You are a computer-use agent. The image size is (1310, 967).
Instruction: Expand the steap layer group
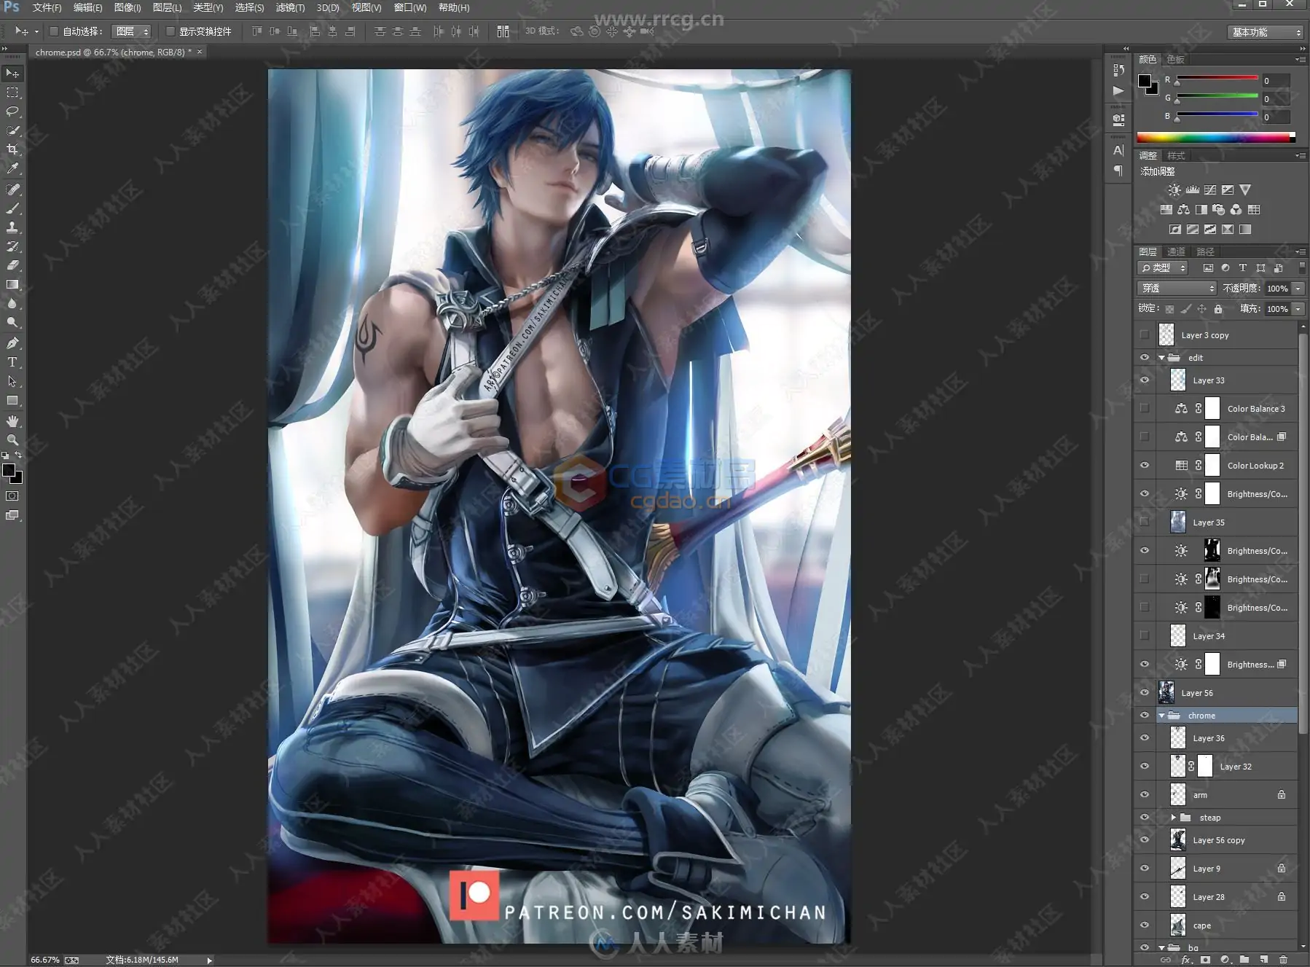pyautogui.click(x=1173, y=818)
